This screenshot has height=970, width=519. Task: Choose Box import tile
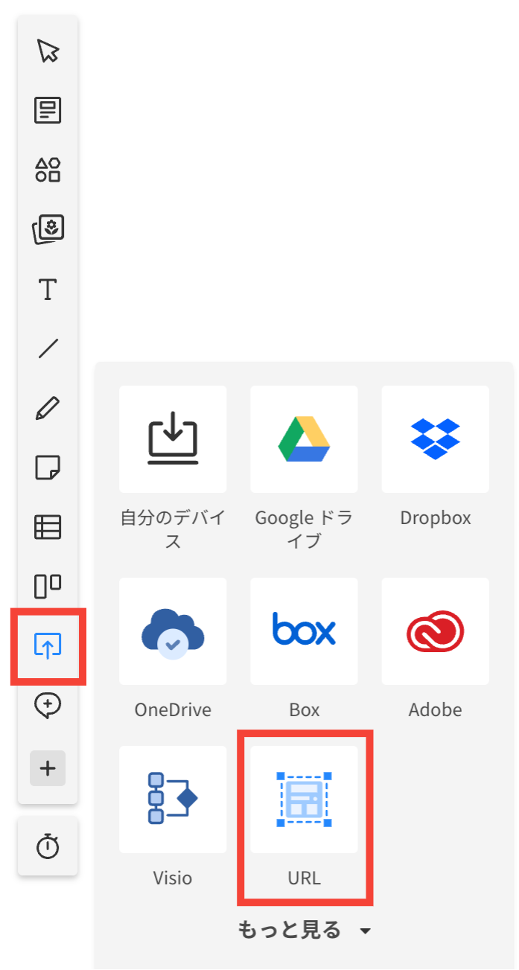304,631
